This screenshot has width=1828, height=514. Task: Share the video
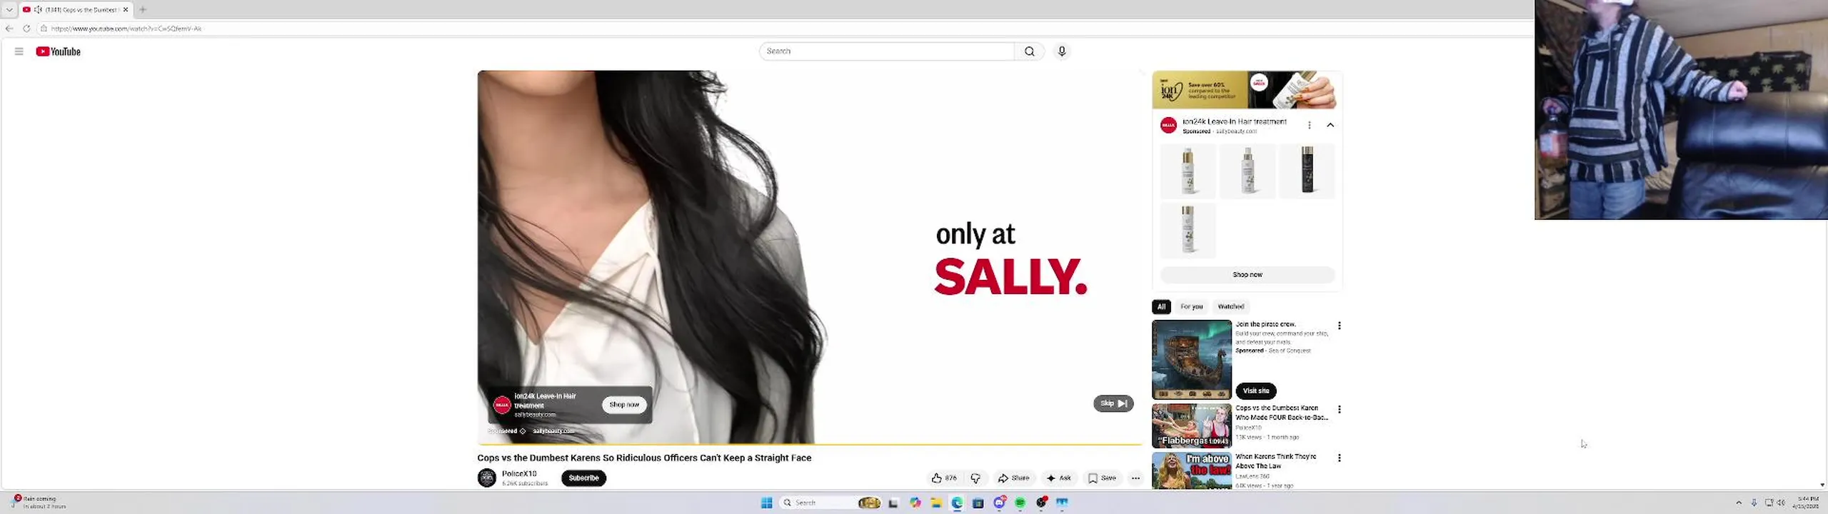pos(1014,478)
